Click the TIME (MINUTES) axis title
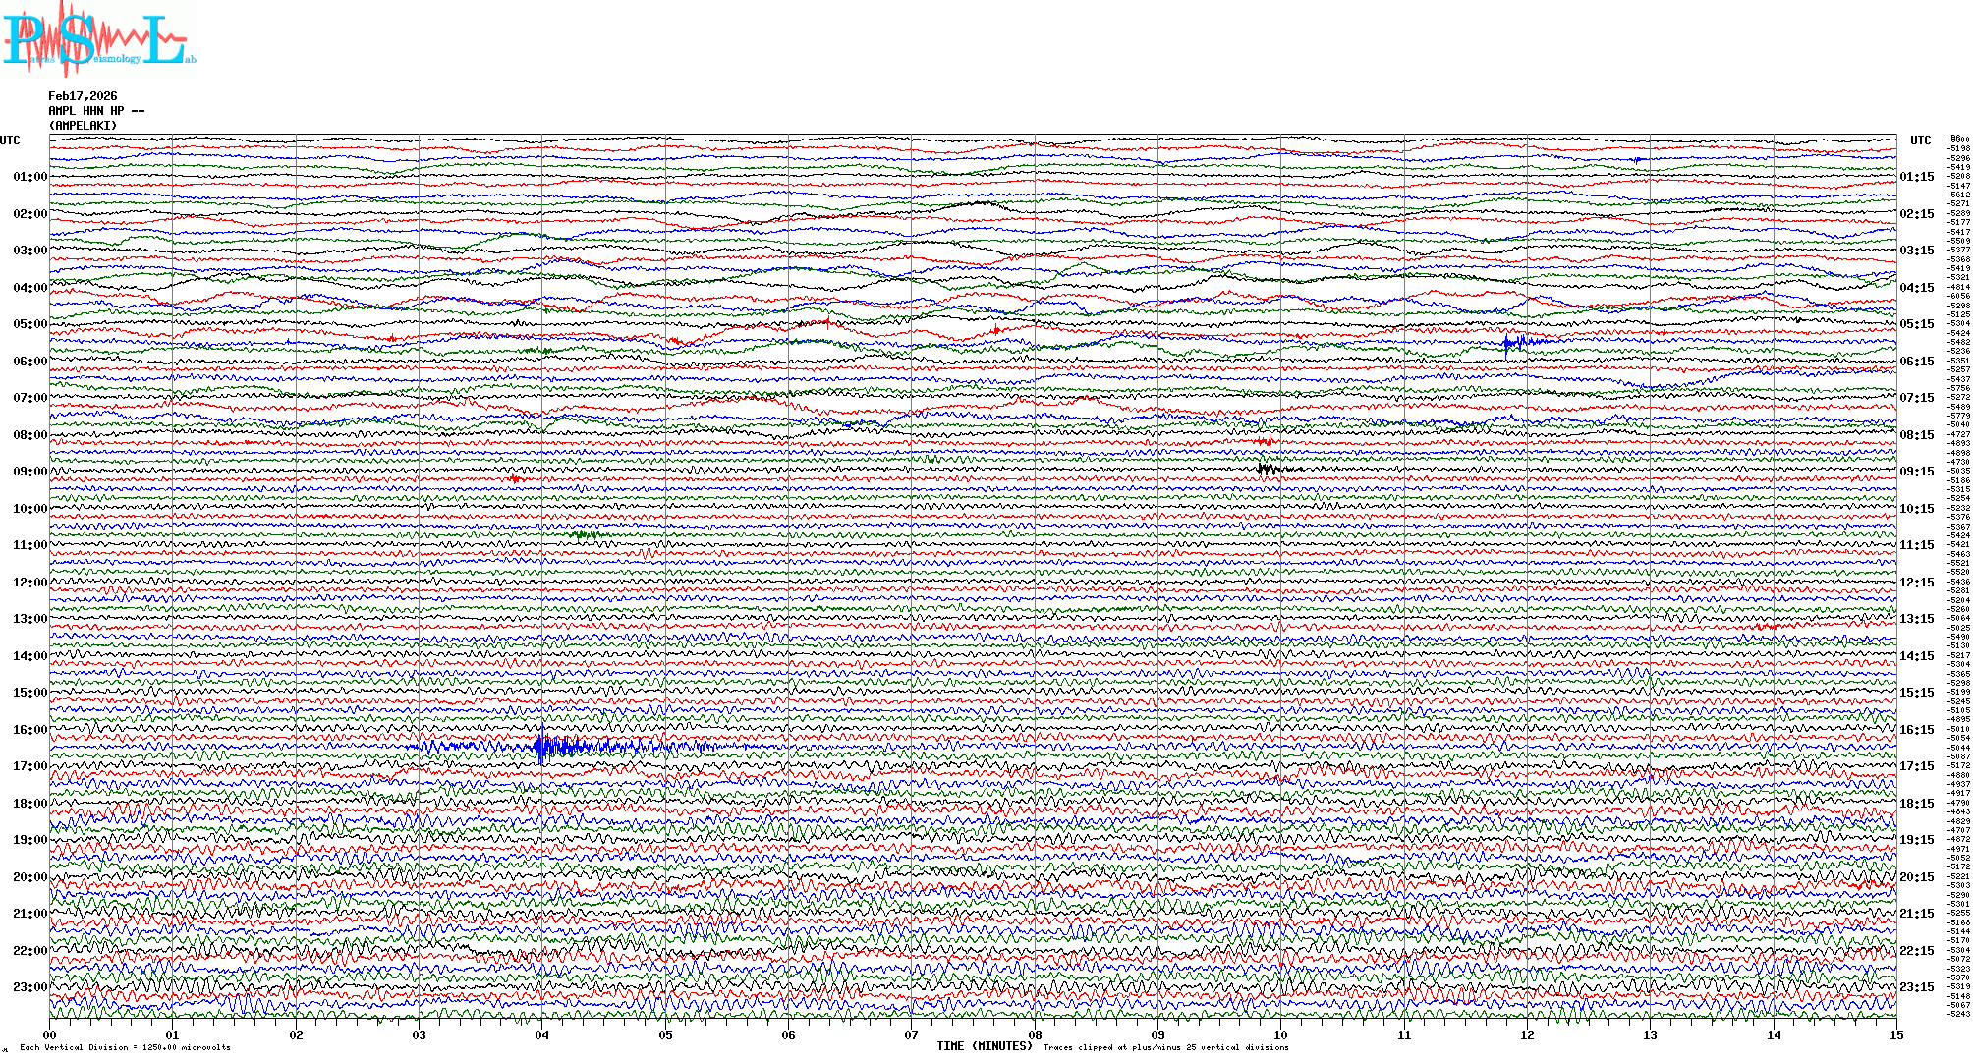Viewport: 1975px width, 1061px height. pyautogui.click(x=985, y=1046)
